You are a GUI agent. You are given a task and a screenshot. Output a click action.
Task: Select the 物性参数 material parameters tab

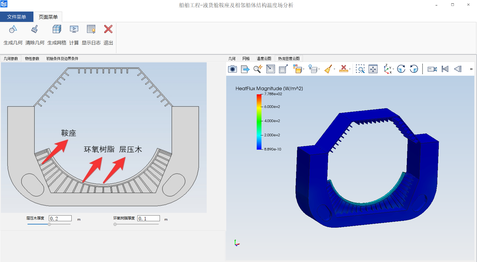(32, 59)
